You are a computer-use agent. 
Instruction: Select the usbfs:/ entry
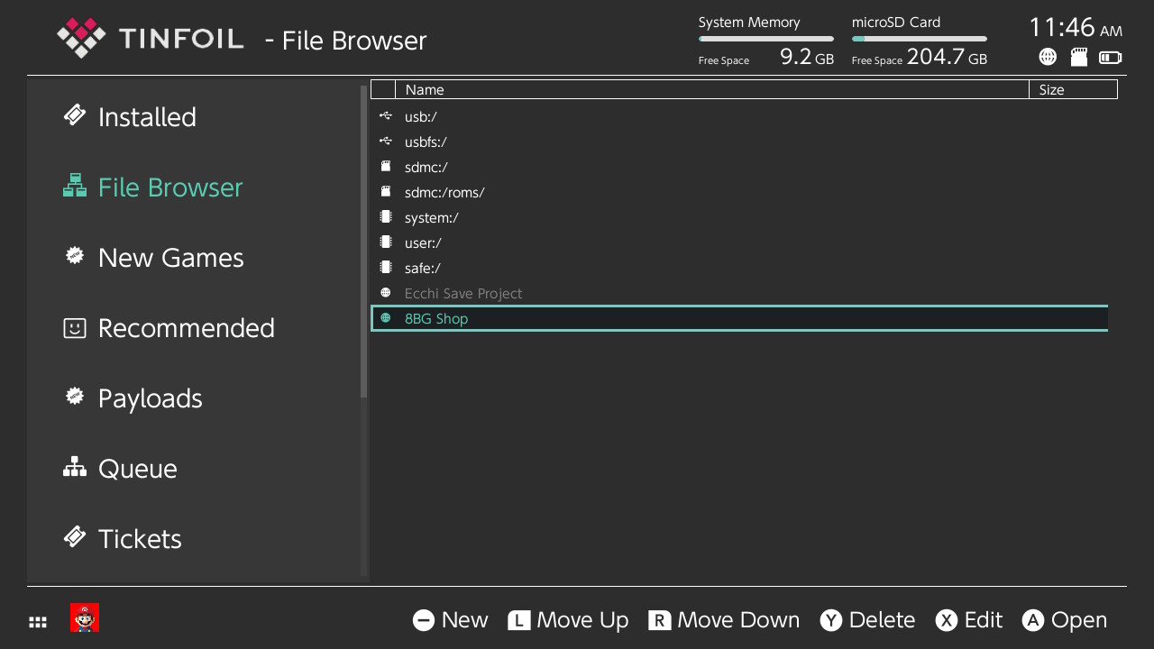(739, 142)
